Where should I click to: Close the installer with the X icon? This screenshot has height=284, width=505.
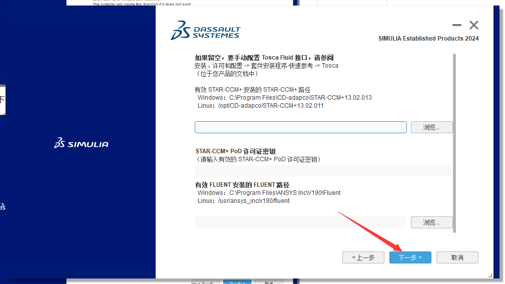coord(474,25)
